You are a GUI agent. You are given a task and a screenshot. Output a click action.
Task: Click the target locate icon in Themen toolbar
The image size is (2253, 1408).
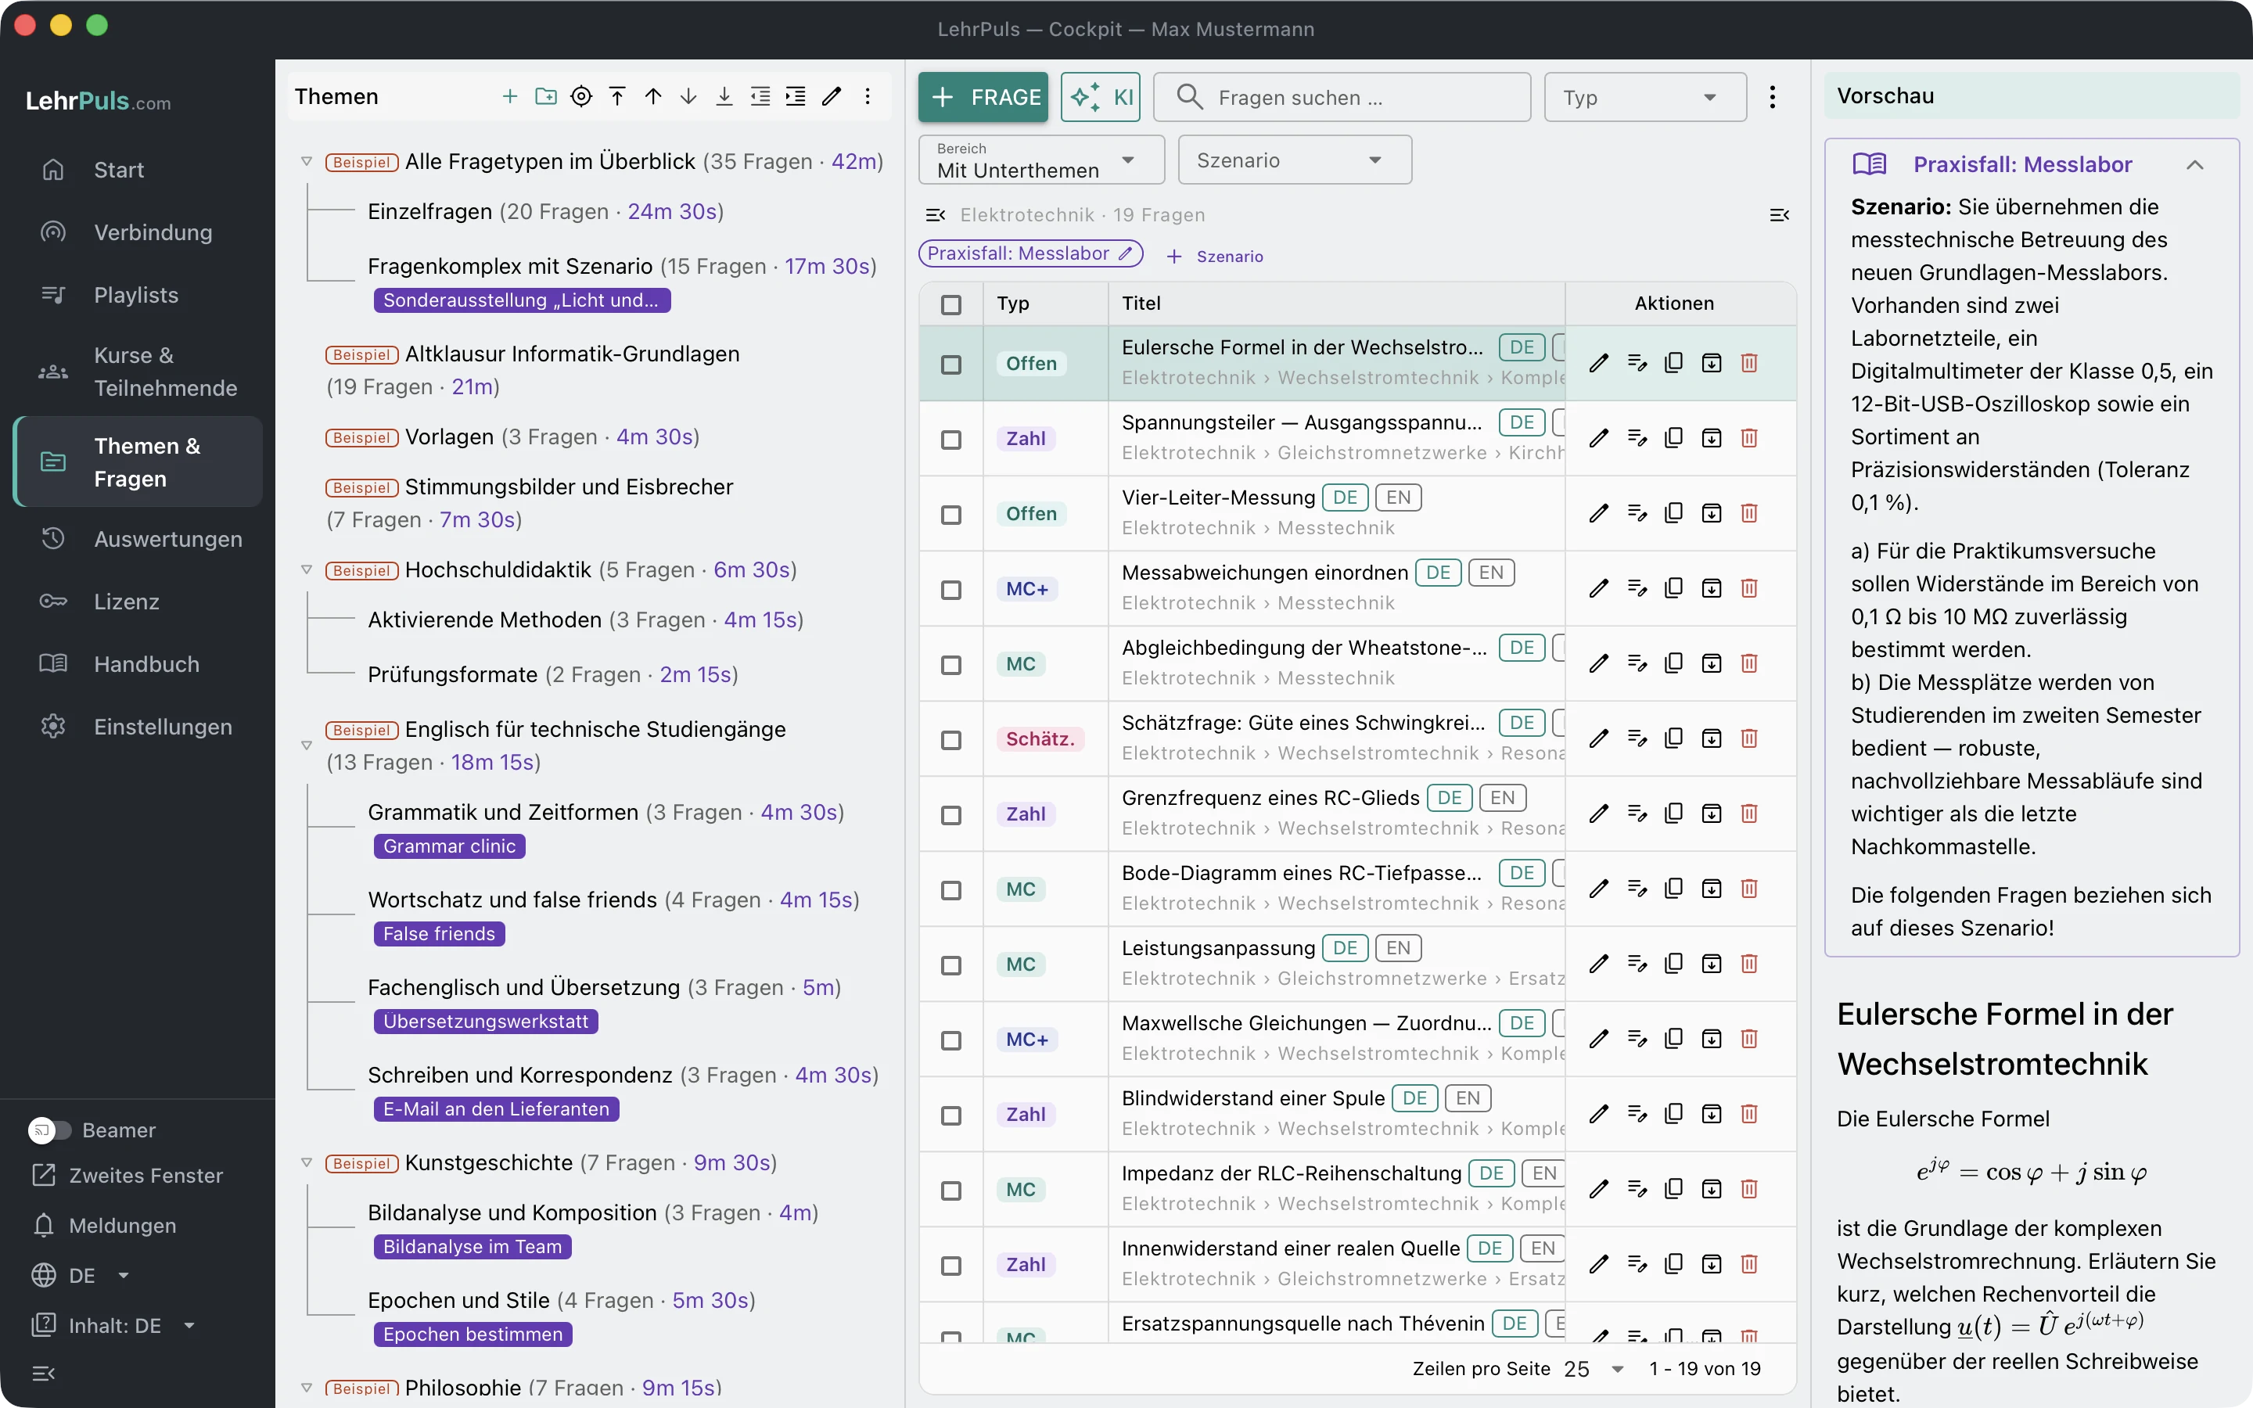(581, 97)
